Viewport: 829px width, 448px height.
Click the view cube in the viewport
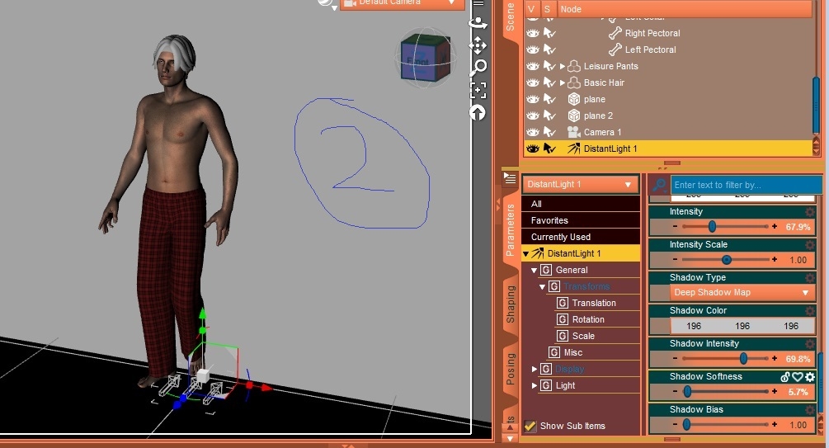coord(425,59)
